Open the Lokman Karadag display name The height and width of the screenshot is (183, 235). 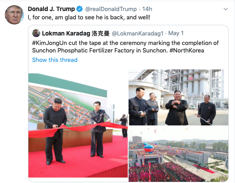click(76, 33)
